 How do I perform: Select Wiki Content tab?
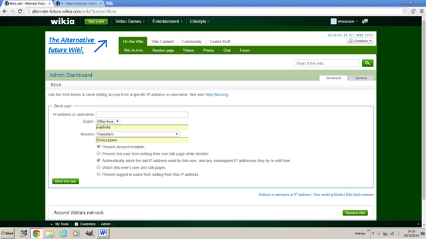pyautogui.click(x=162, y=41)
